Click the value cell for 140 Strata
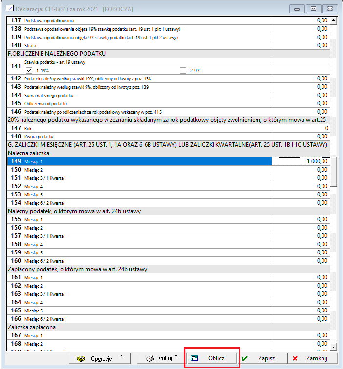The width and height of the screenshot is (343, 369). tap(301, 45)
